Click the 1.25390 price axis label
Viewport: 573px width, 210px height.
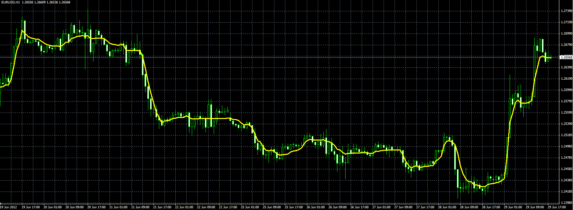(x=567, y=124)
